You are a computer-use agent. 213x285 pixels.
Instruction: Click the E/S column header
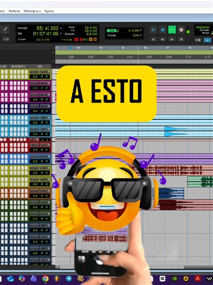point(40,66)
